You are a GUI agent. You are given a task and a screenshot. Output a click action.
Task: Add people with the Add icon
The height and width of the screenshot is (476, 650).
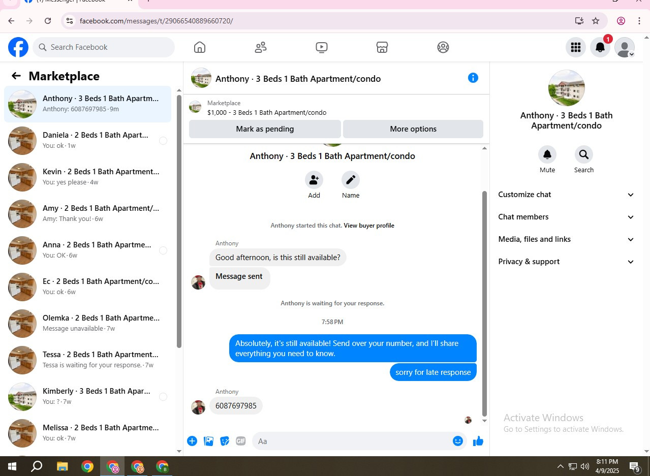click(314, 180)
